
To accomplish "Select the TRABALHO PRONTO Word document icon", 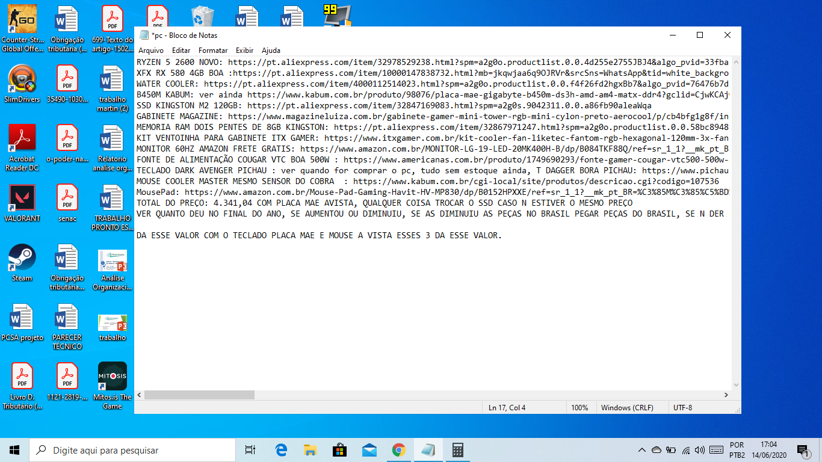I will (x=113, y=208).
